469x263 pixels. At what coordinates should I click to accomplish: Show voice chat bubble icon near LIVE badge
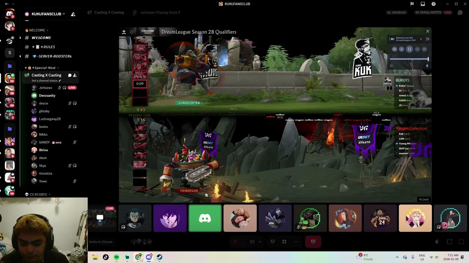tap(460, 12)
